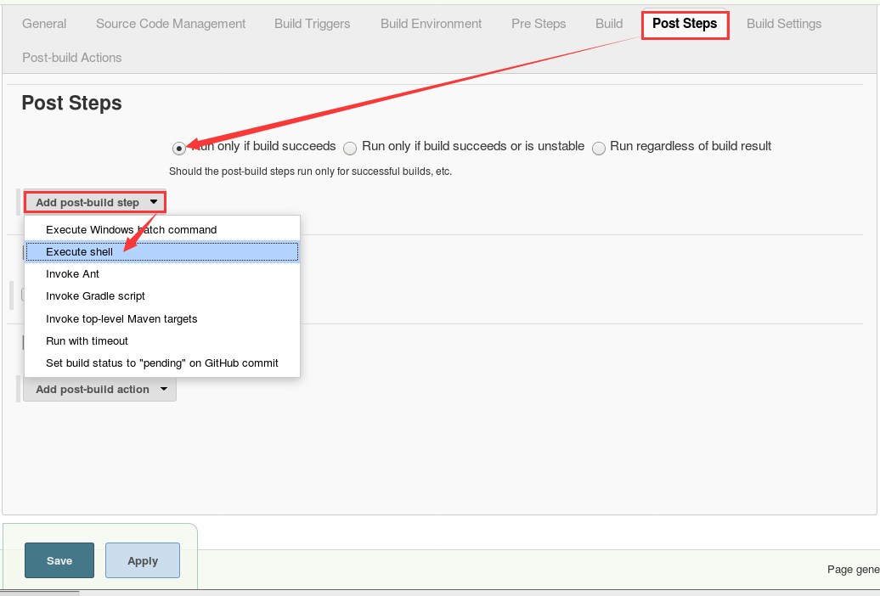Choose Execute shell from the menu
This screenshot has width=880, height=596.
(161, 252)
